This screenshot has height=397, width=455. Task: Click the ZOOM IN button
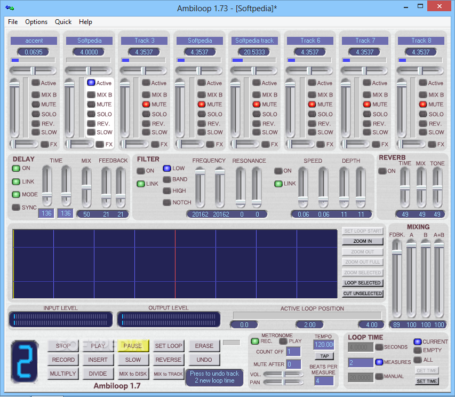tap(362, 241)
